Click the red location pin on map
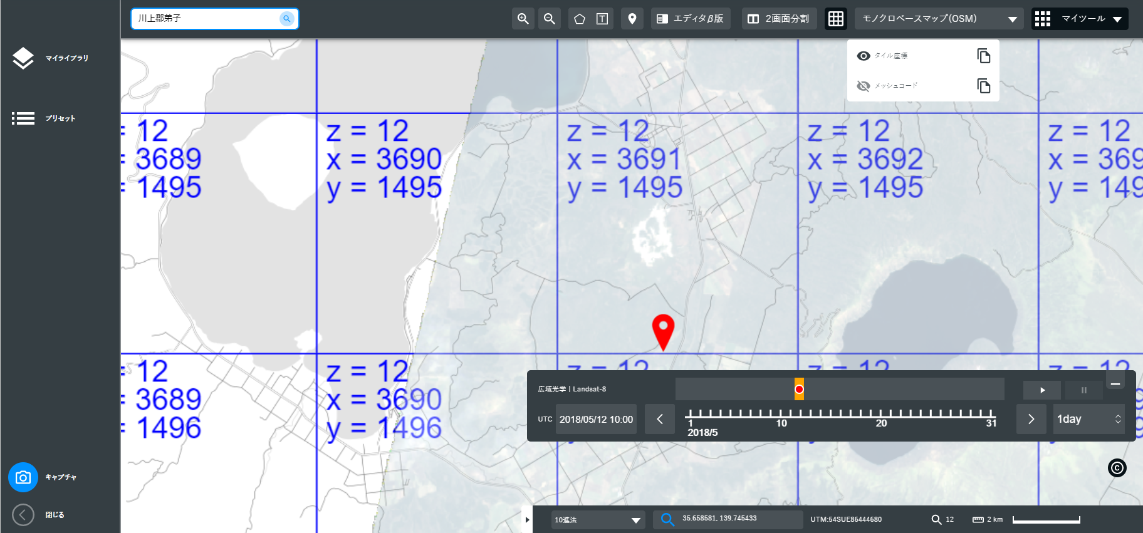 [663, 331]
